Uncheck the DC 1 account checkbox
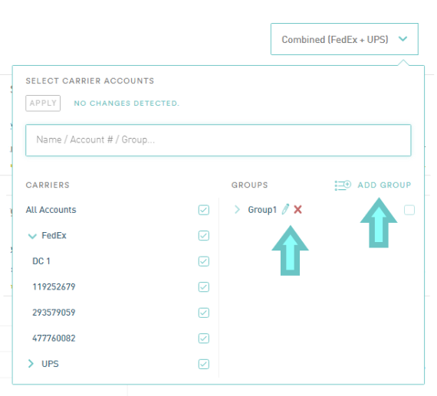This screenshot has width=437, height=396. click(204, 261)
